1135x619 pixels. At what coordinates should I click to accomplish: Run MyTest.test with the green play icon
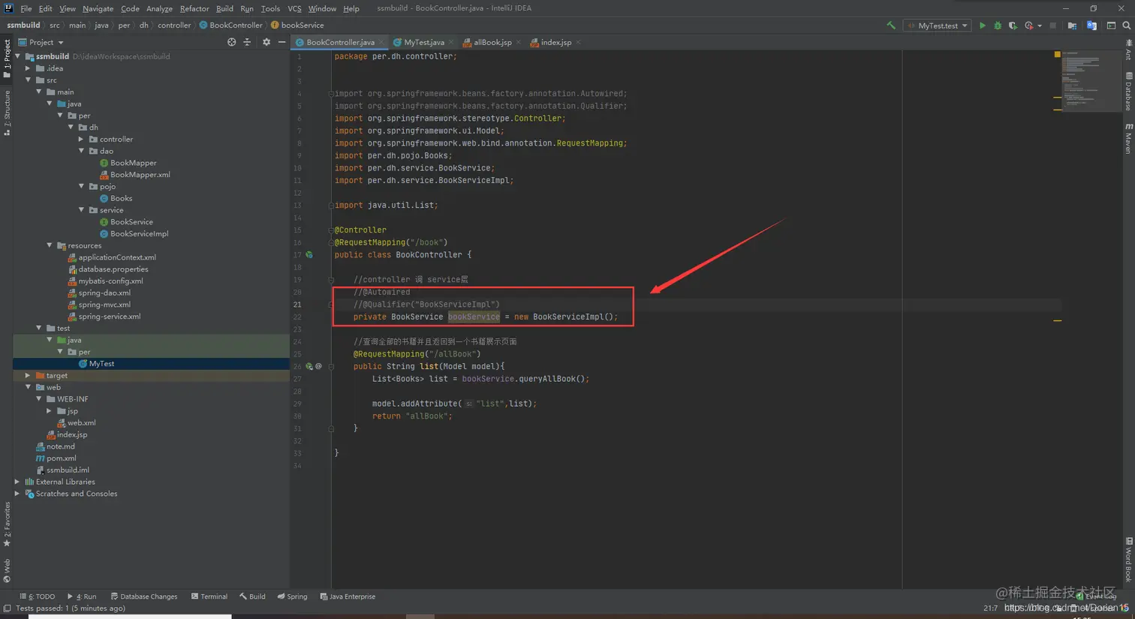[x=982, y=26]
